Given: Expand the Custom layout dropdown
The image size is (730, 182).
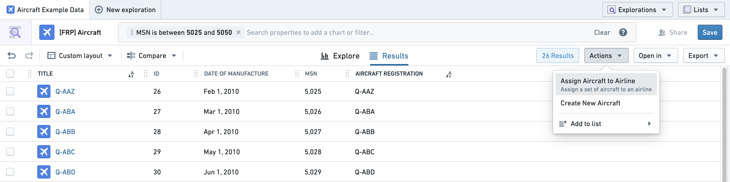Looking at the screenshot, I should point(80,55).
